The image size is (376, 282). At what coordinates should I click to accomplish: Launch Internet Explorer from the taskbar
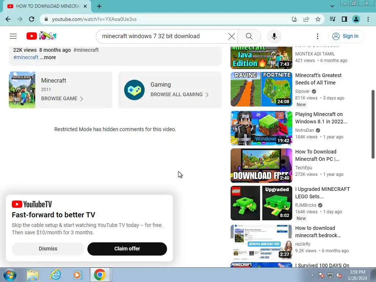point(55,275)
